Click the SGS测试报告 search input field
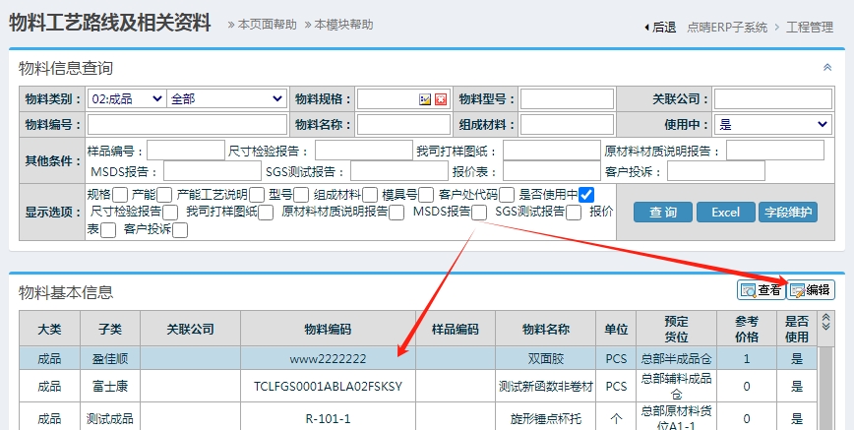This screenshot has width=854, height=430. pyautogui.click(x=399, y=171)
